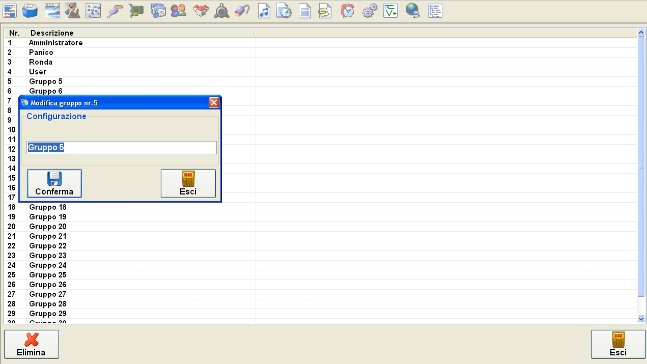647x364 pixels.
Task: Click the group name text field
Action: click(x=122, y=148)
